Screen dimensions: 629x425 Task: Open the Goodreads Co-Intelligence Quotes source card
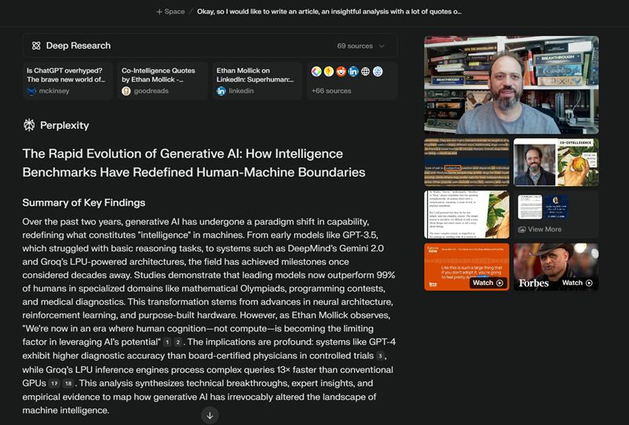pyautogui.click(x=162, y=81)
